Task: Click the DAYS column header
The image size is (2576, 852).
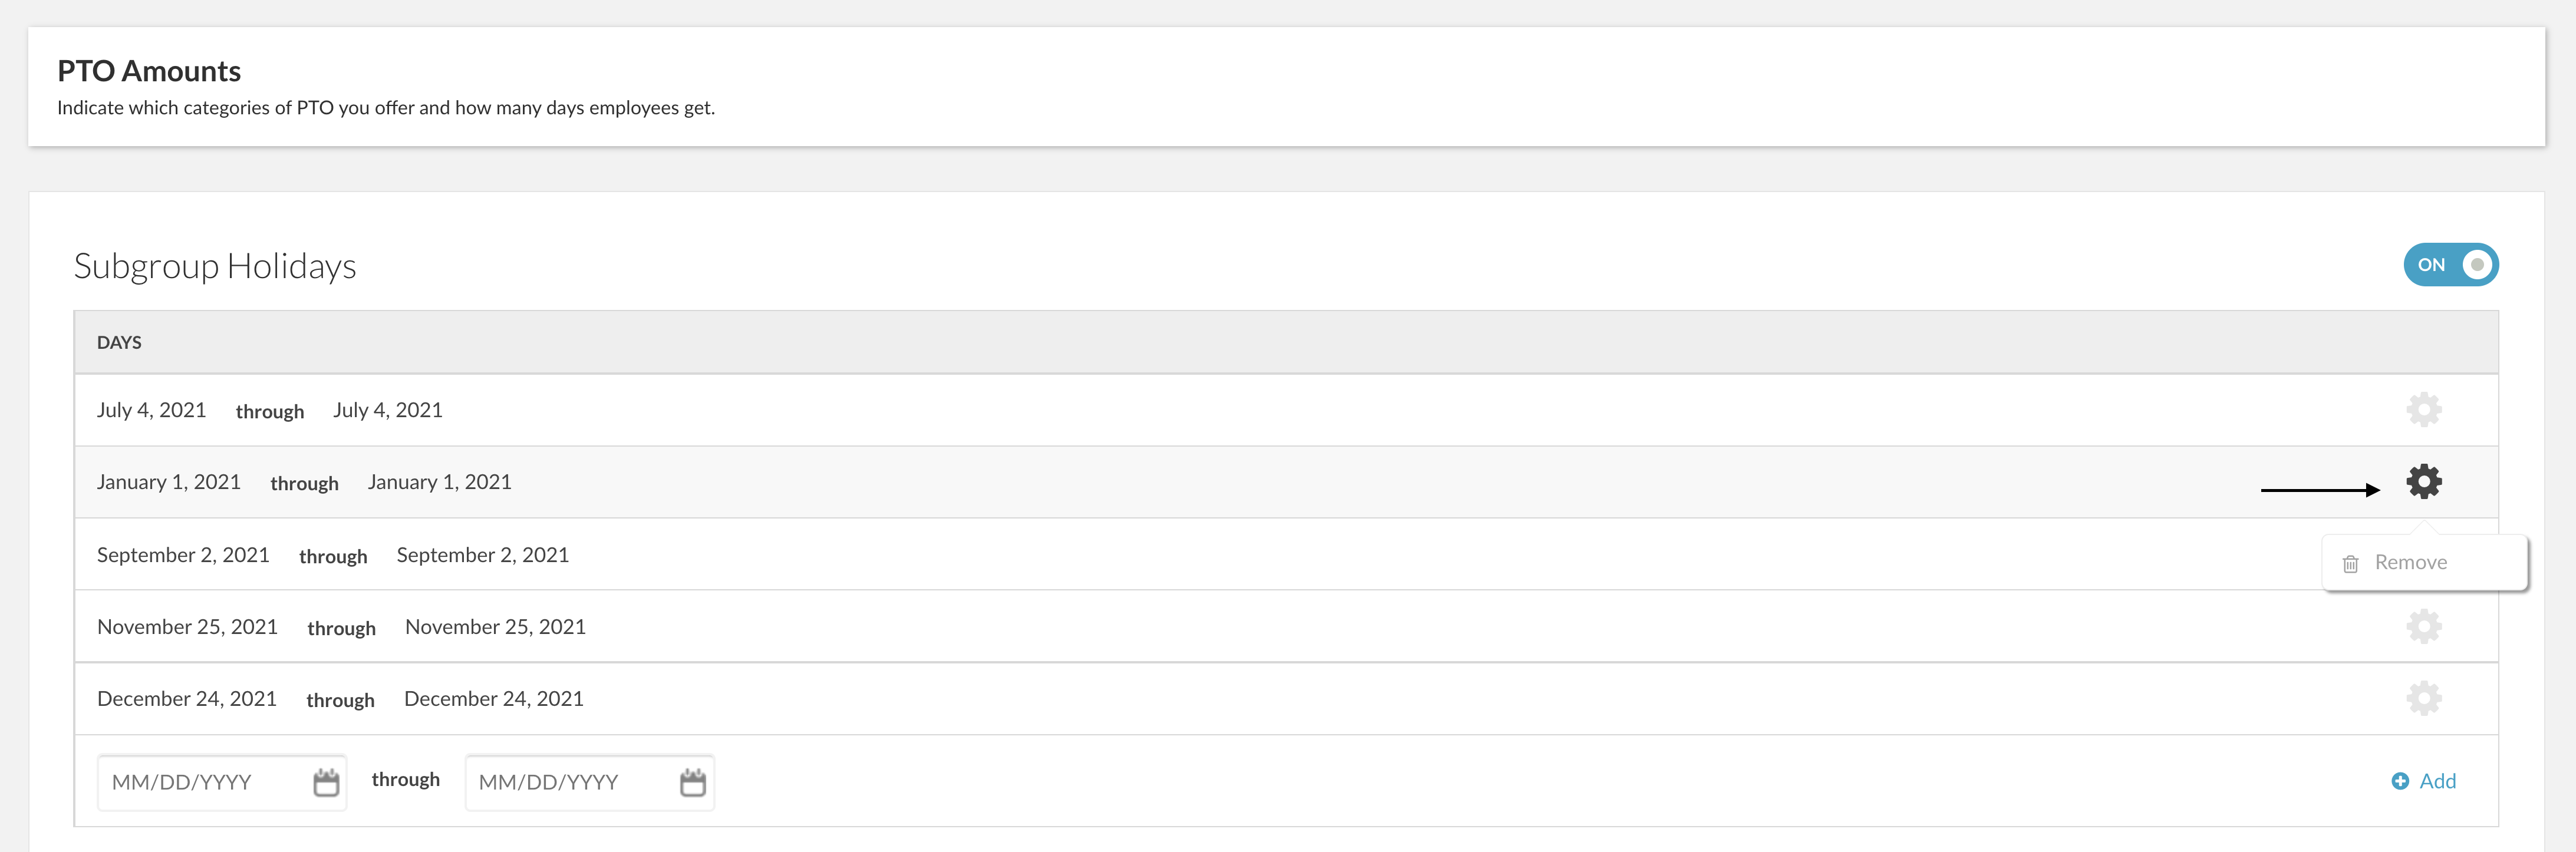Action: pyautogui.click(x=119, y=343)
